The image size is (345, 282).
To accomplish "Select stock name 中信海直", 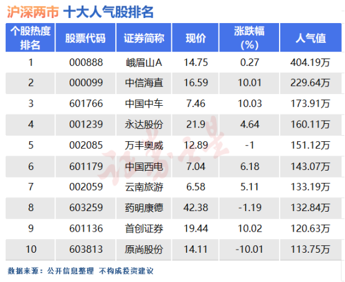I will point(144,83).
